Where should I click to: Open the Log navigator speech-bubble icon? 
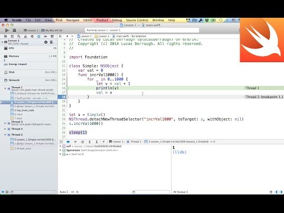point(52,36)
